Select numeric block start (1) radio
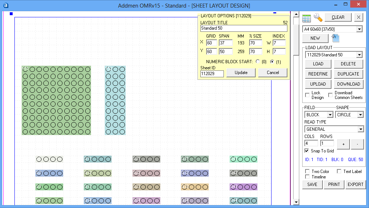Screen dimensions: 369x208 (x=272, y=62)
